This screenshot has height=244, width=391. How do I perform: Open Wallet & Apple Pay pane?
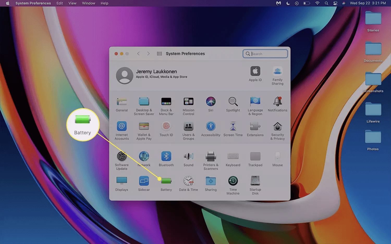tap(144, 131)
